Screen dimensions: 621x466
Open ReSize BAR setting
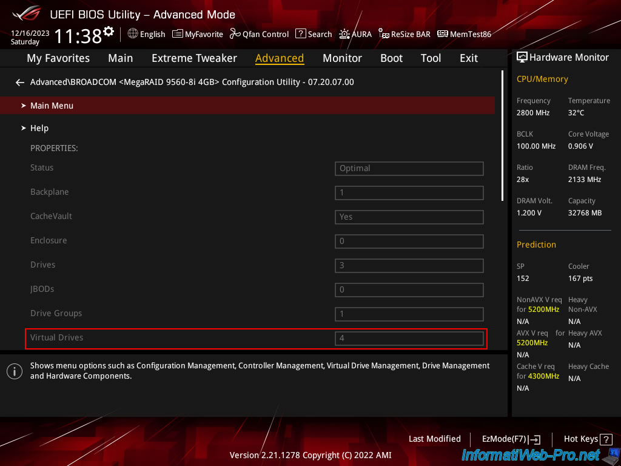pyautogui.click(x=404, y=34)
